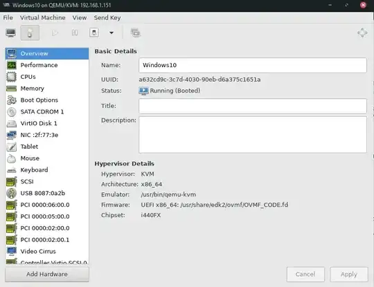
Task: Click the Description text area
Action: [x=253, y=135]
